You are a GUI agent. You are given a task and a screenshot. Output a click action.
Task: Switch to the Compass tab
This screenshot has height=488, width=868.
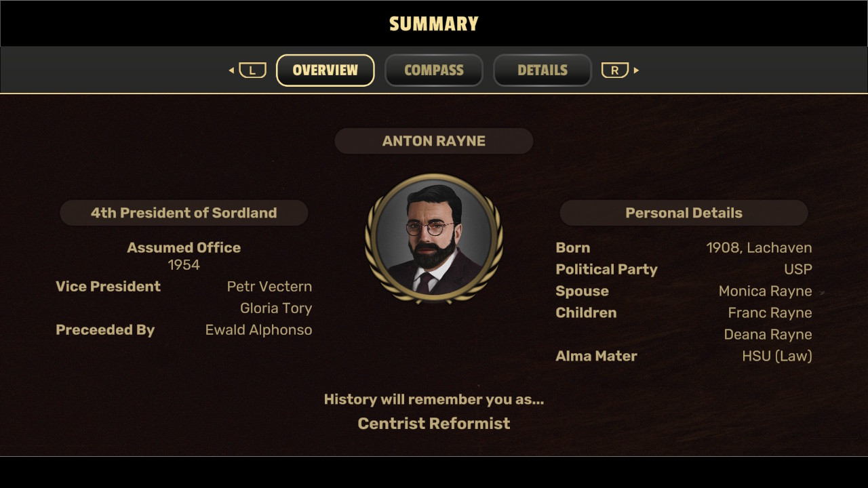434,70
